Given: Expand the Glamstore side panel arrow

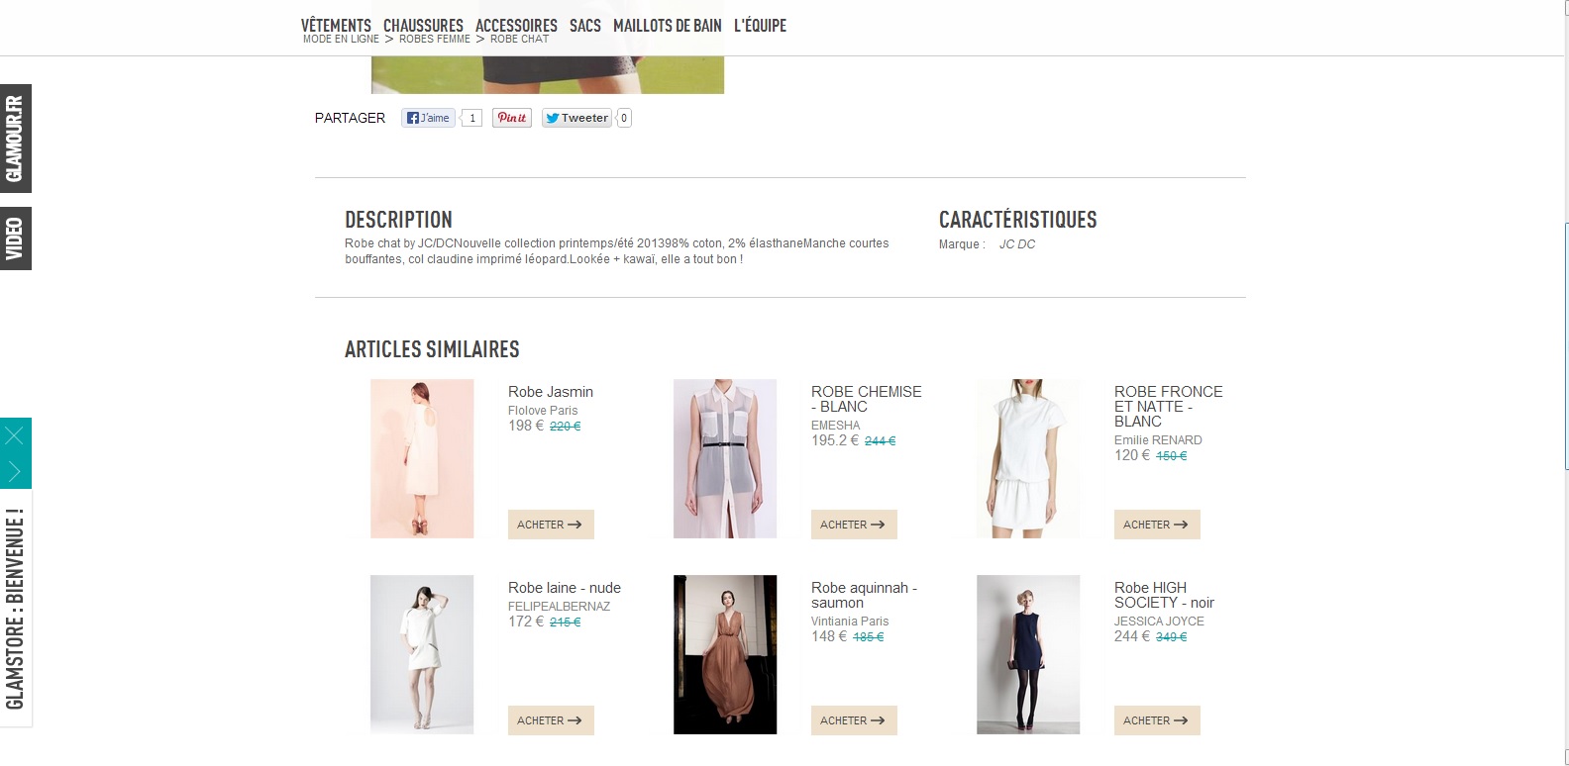Looking at the screenshot, I should tap(15, 471).
